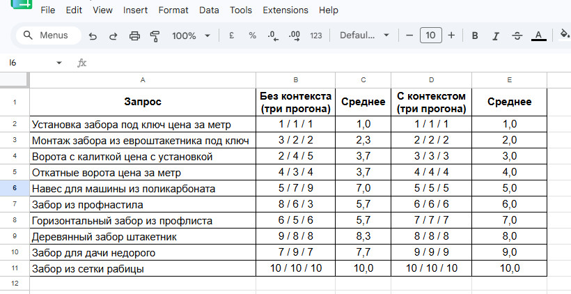Click the Redo arrow icon
Image resolution: width=571 pixels, height=294 pixels.
point(114,36)
